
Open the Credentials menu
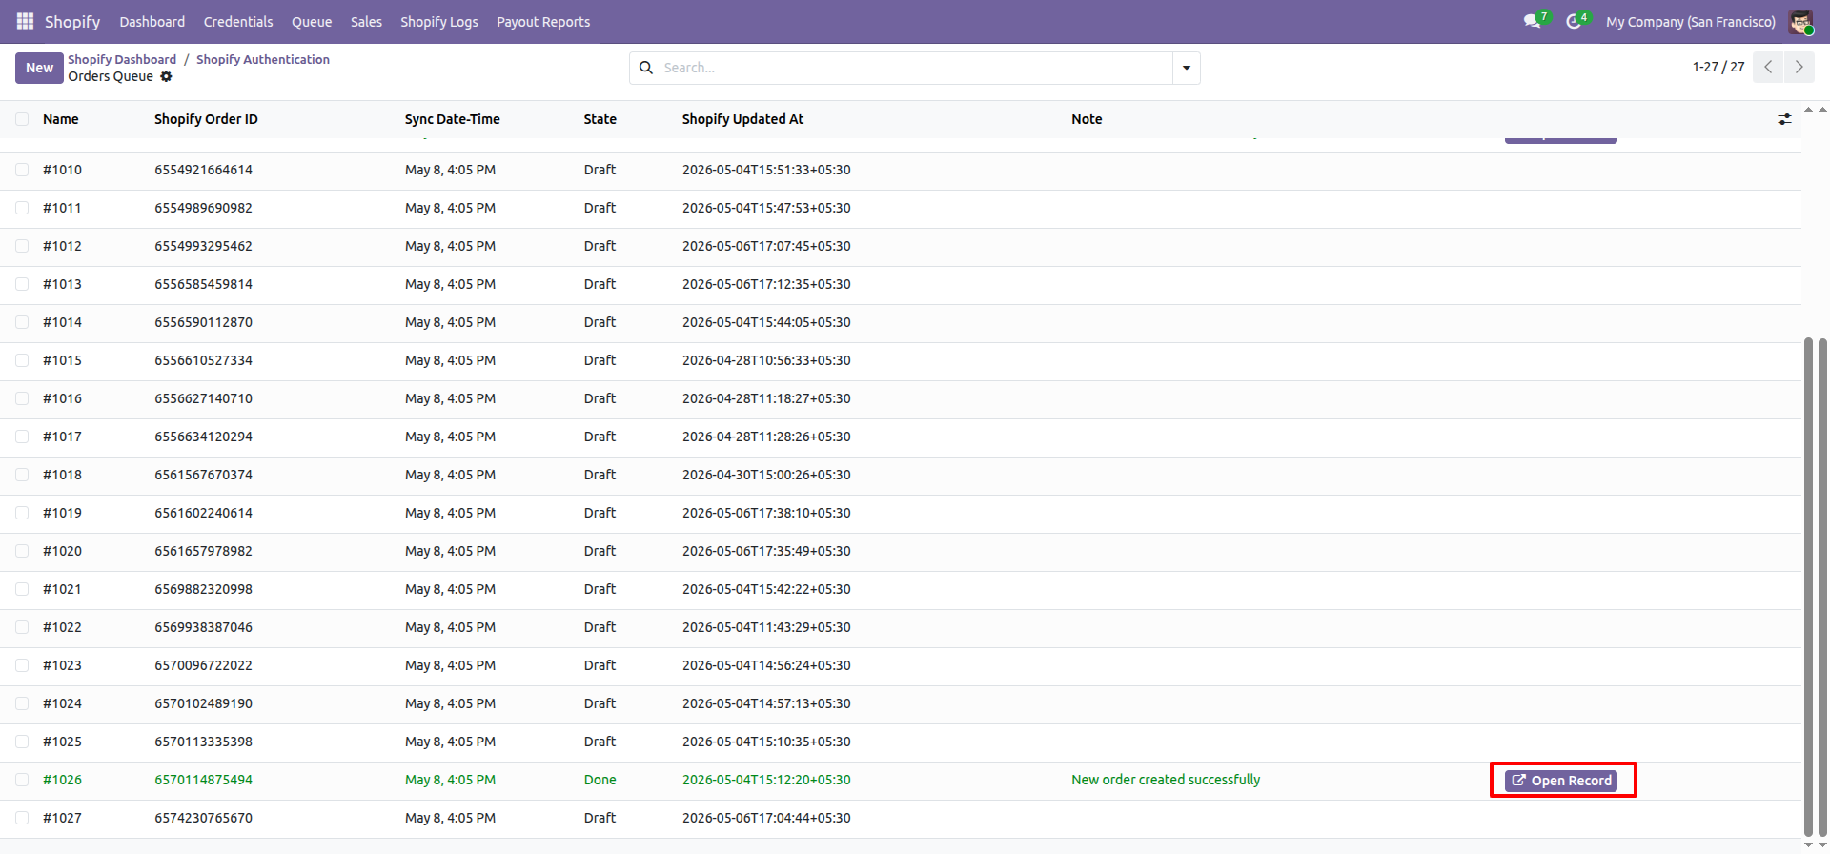coord(238,22)
